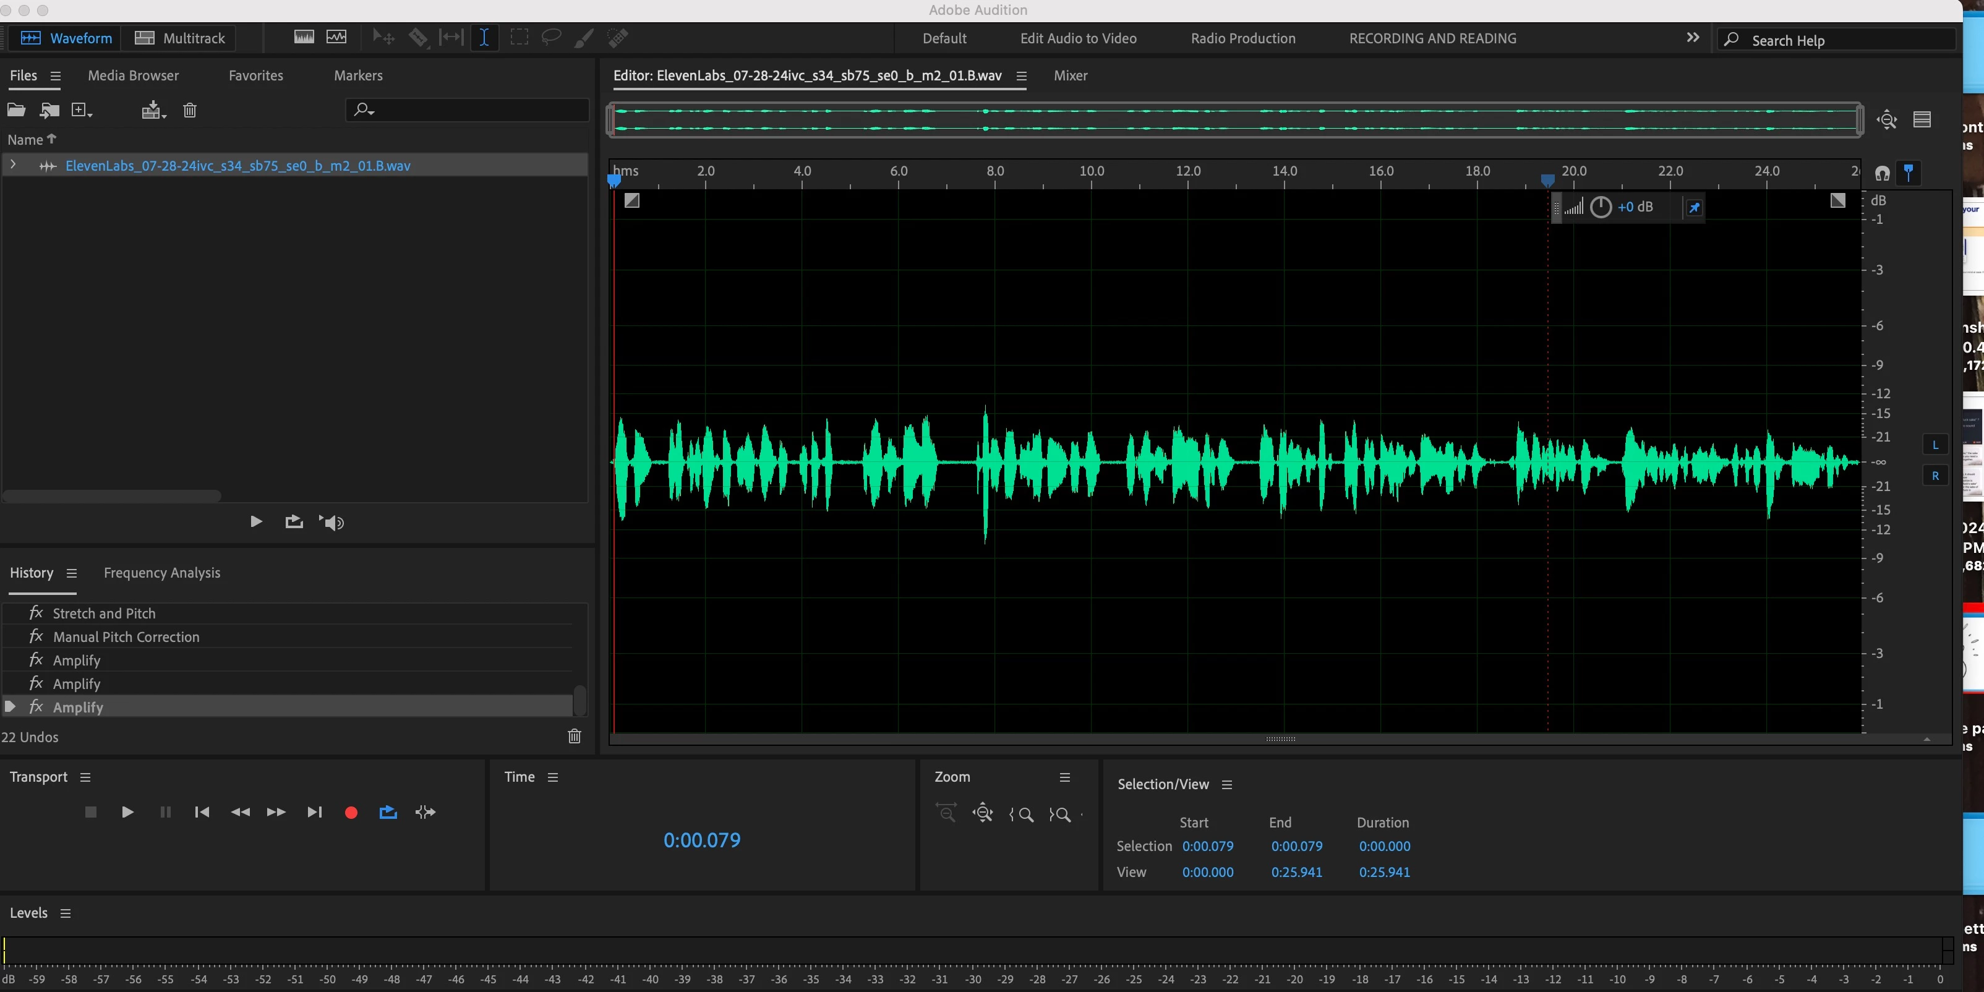Select the Razor tool in toolbar
Screen dimensions: 1984x992
(418, 37)
